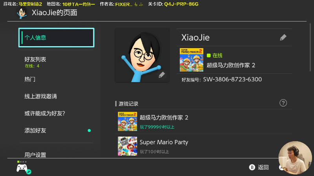The image size is (314, 176).
Task: Click the 玩了10小时以上 playtime text
Action: [x=154, y=152]
